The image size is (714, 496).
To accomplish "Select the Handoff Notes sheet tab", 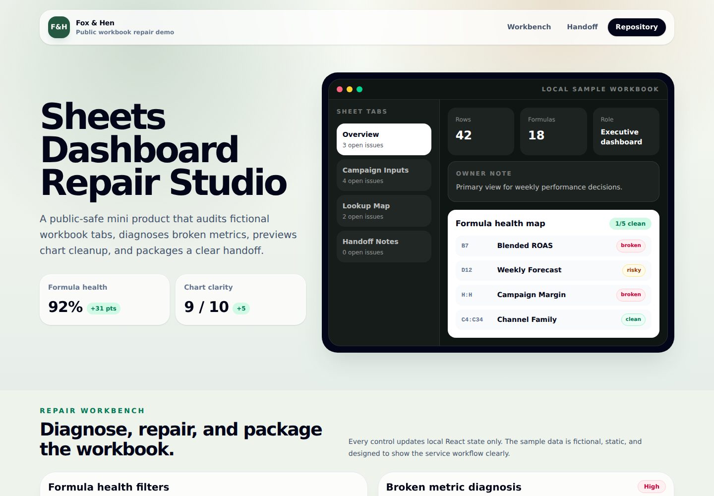I will [384, 247].
